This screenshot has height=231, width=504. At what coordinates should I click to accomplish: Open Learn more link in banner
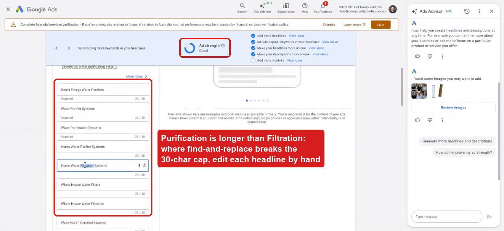[354, 25]
